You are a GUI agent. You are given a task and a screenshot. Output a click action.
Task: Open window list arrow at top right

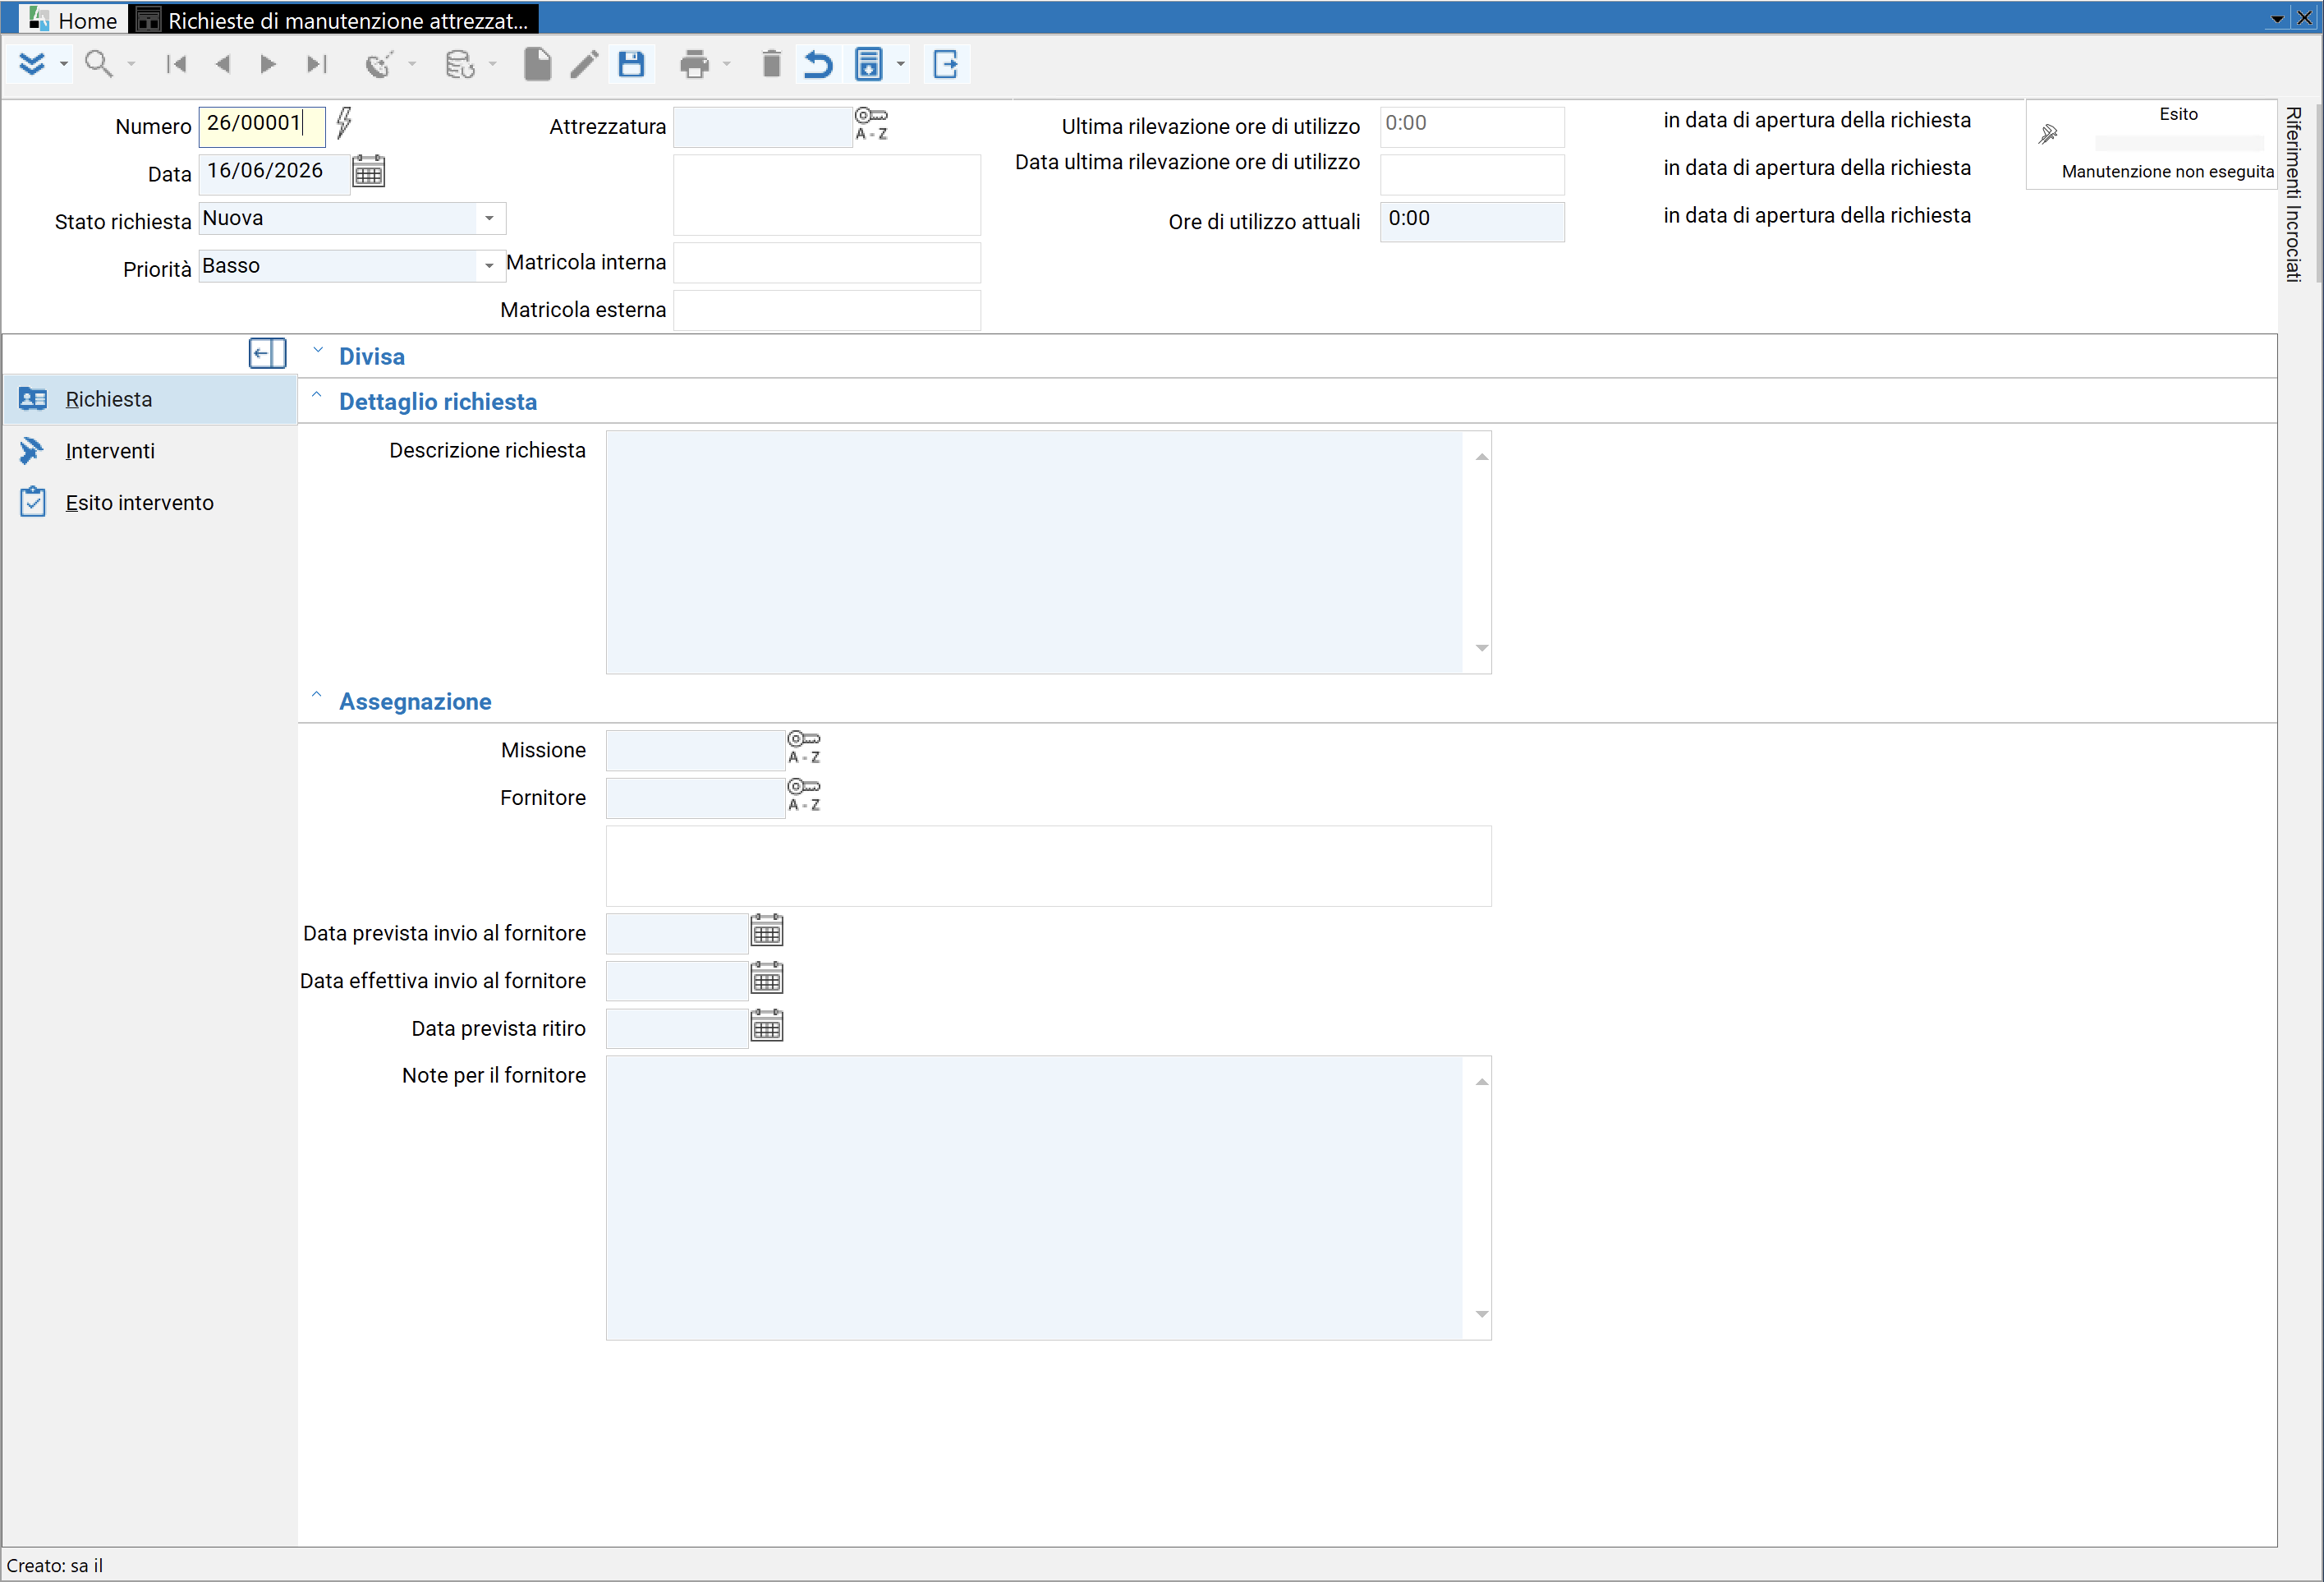coord(2277,18)
